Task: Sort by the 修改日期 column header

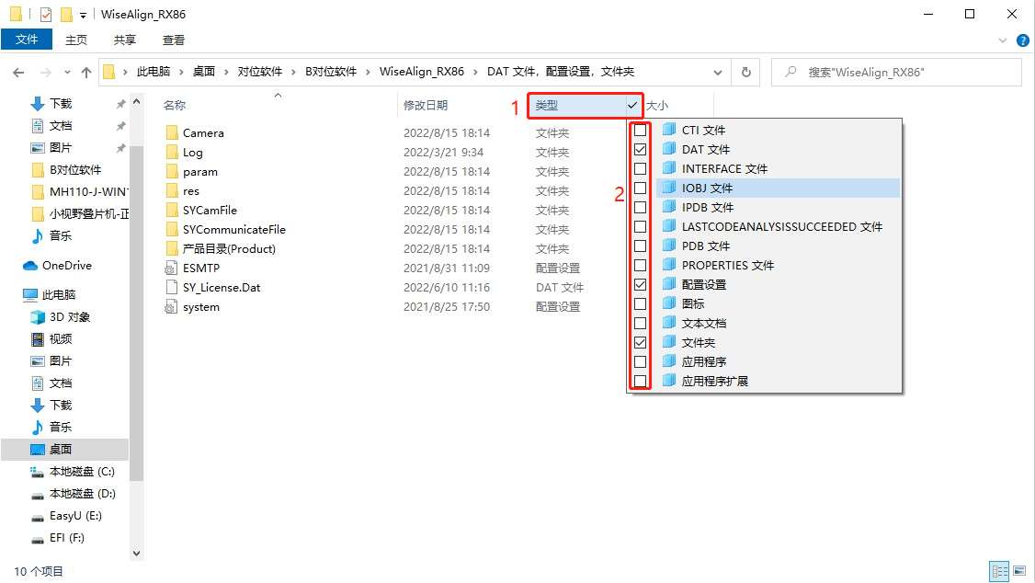Action: pyautogui.click(x=426, y=106)
